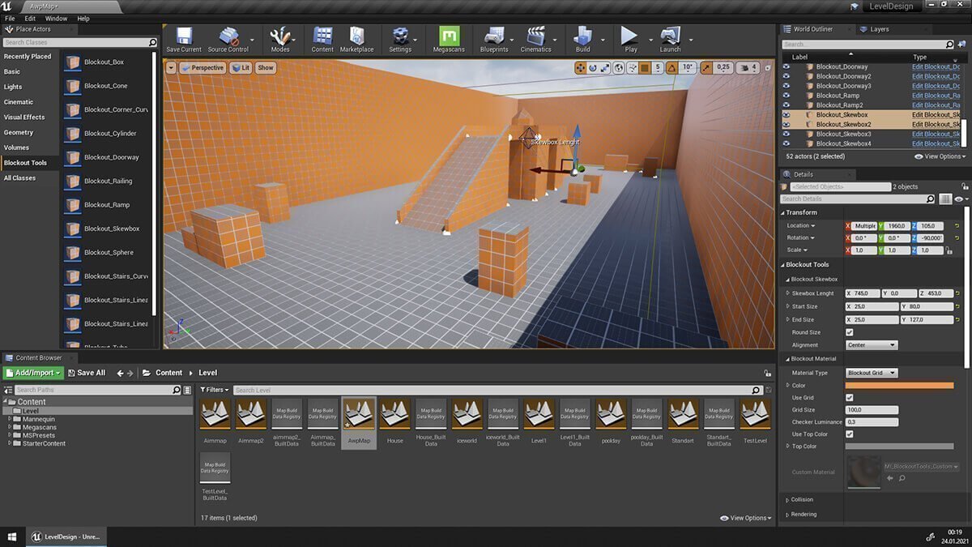The height and width of the screenshot is (547, 972).
Task: Click the Add/Import button
Action: (x=33, y=373)
